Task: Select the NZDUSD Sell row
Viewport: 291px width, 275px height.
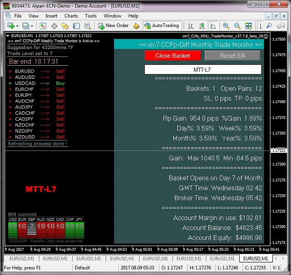Action: click(37, 137)
